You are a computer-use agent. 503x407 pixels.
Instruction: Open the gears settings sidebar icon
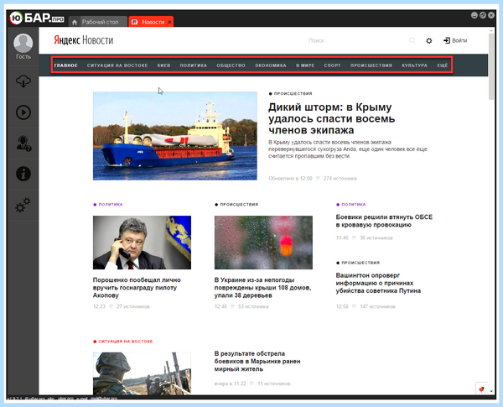[x=23, y=205]
